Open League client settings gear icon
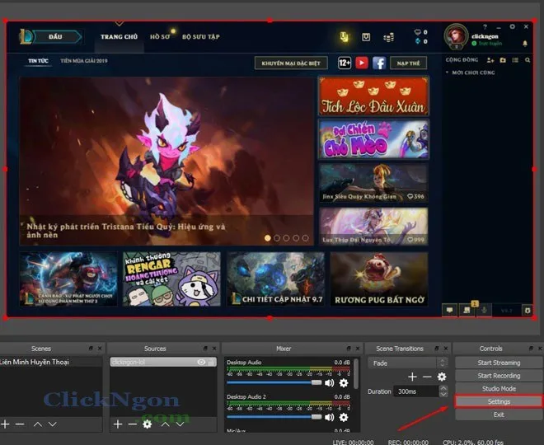This screenshot has height=445, width=544. tap(512, 26)
